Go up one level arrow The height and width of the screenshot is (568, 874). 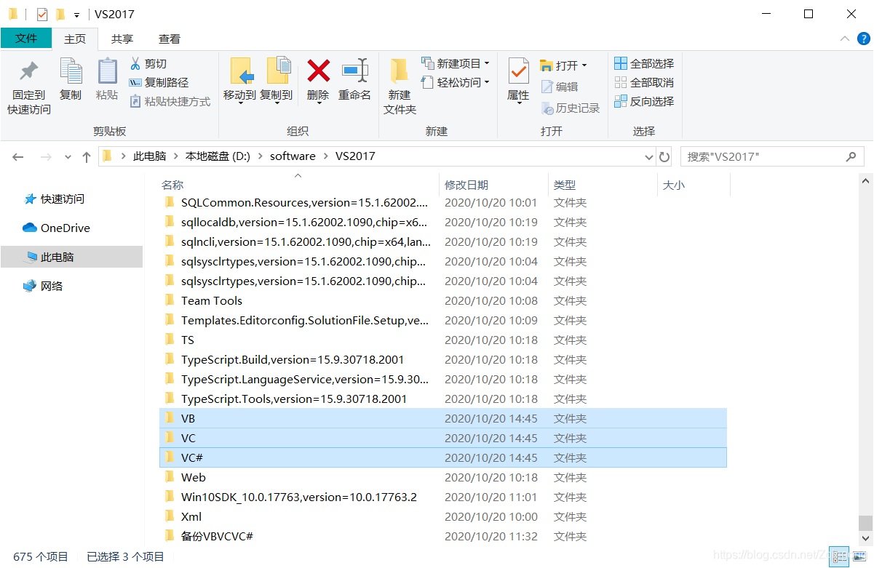click(87, 156)
